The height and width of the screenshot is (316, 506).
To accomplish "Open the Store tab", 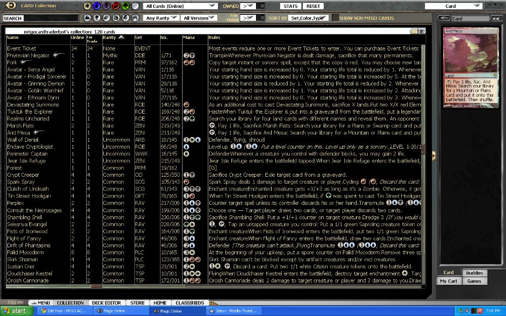I will [137, 303].
